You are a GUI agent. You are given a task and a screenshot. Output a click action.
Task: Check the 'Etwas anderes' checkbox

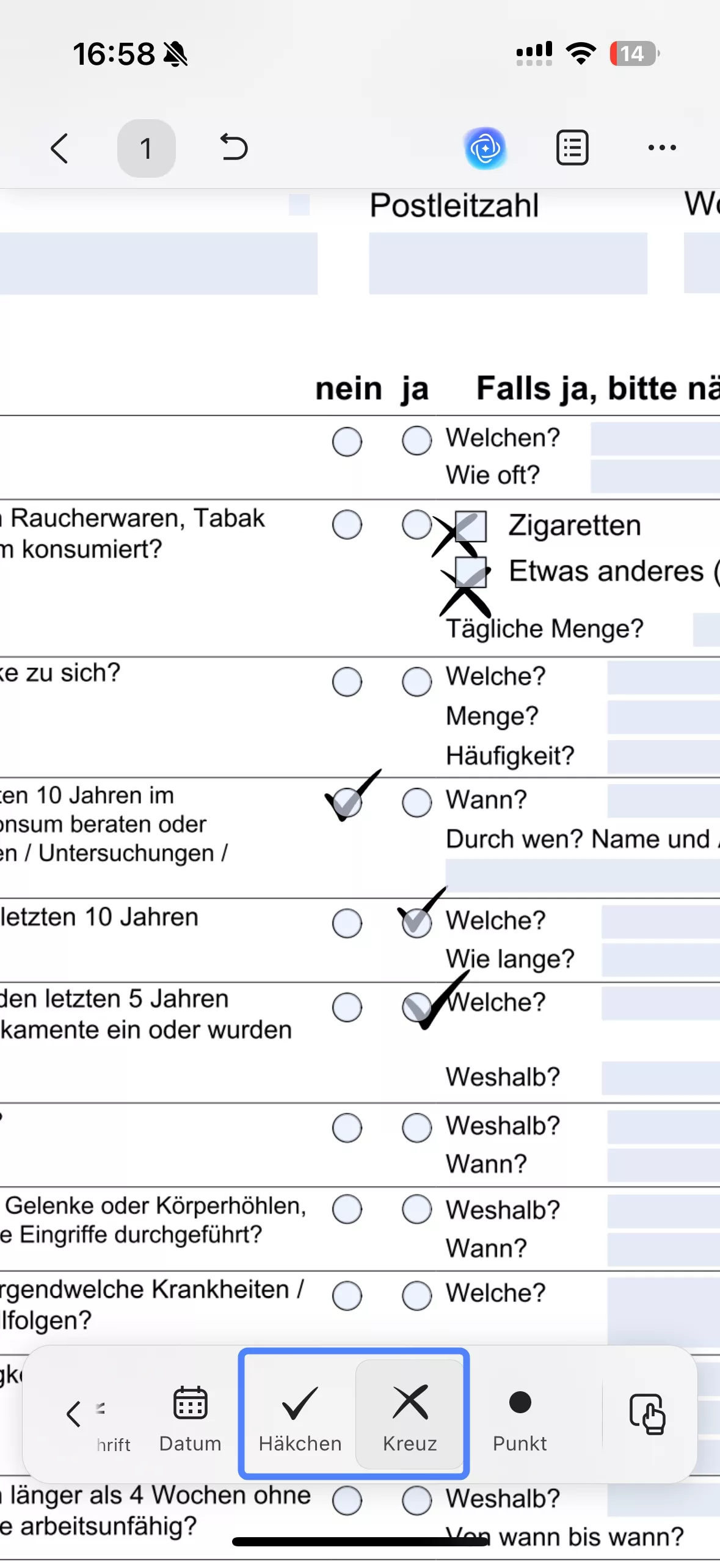[469, 573]
